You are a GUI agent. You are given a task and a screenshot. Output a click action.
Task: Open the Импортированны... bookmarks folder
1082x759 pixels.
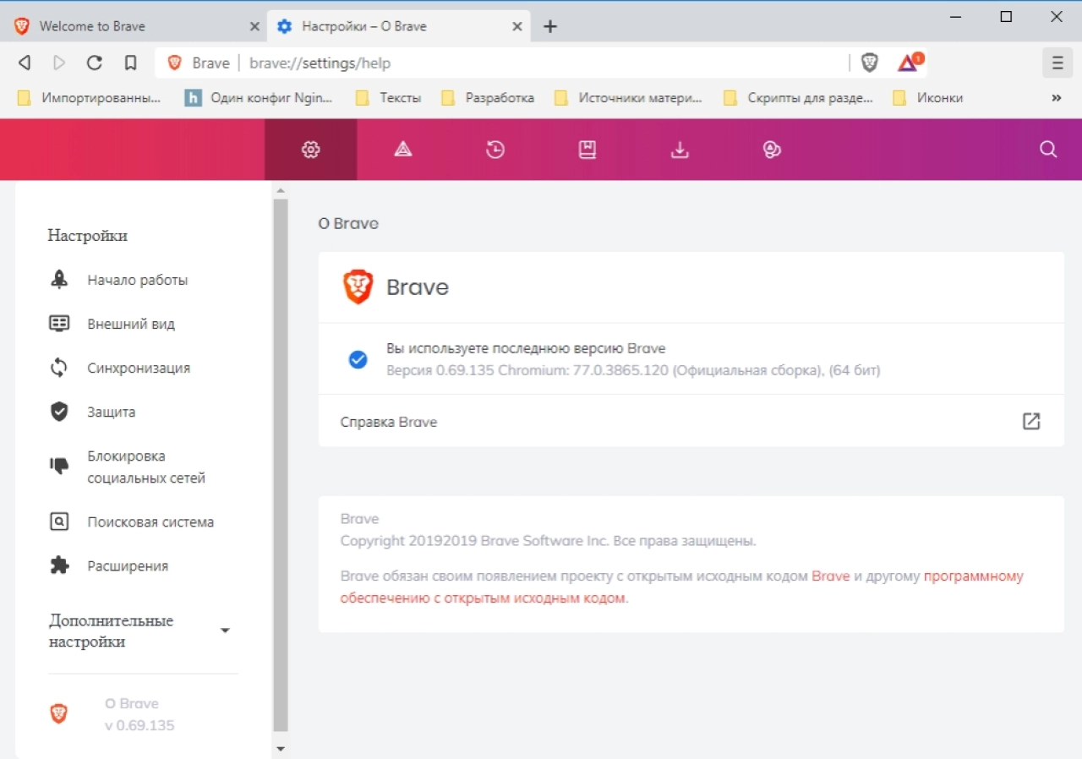(89, 98)
